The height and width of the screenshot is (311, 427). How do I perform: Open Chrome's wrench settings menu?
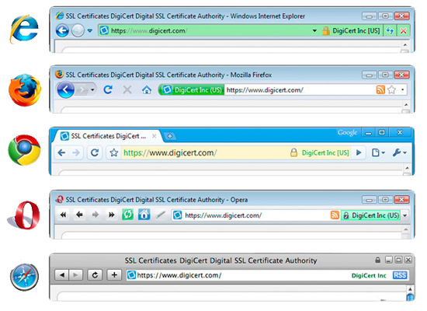coord(399,152)
